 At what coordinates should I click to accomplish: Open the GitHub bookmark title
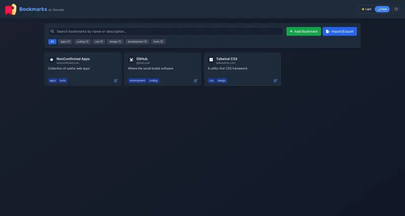142,59
